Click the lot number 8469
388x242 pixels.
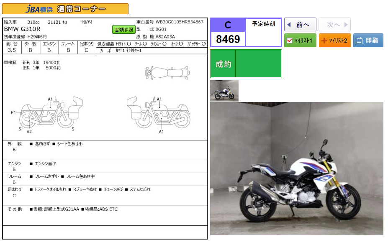pyautogui.click(x=228, y=39)
